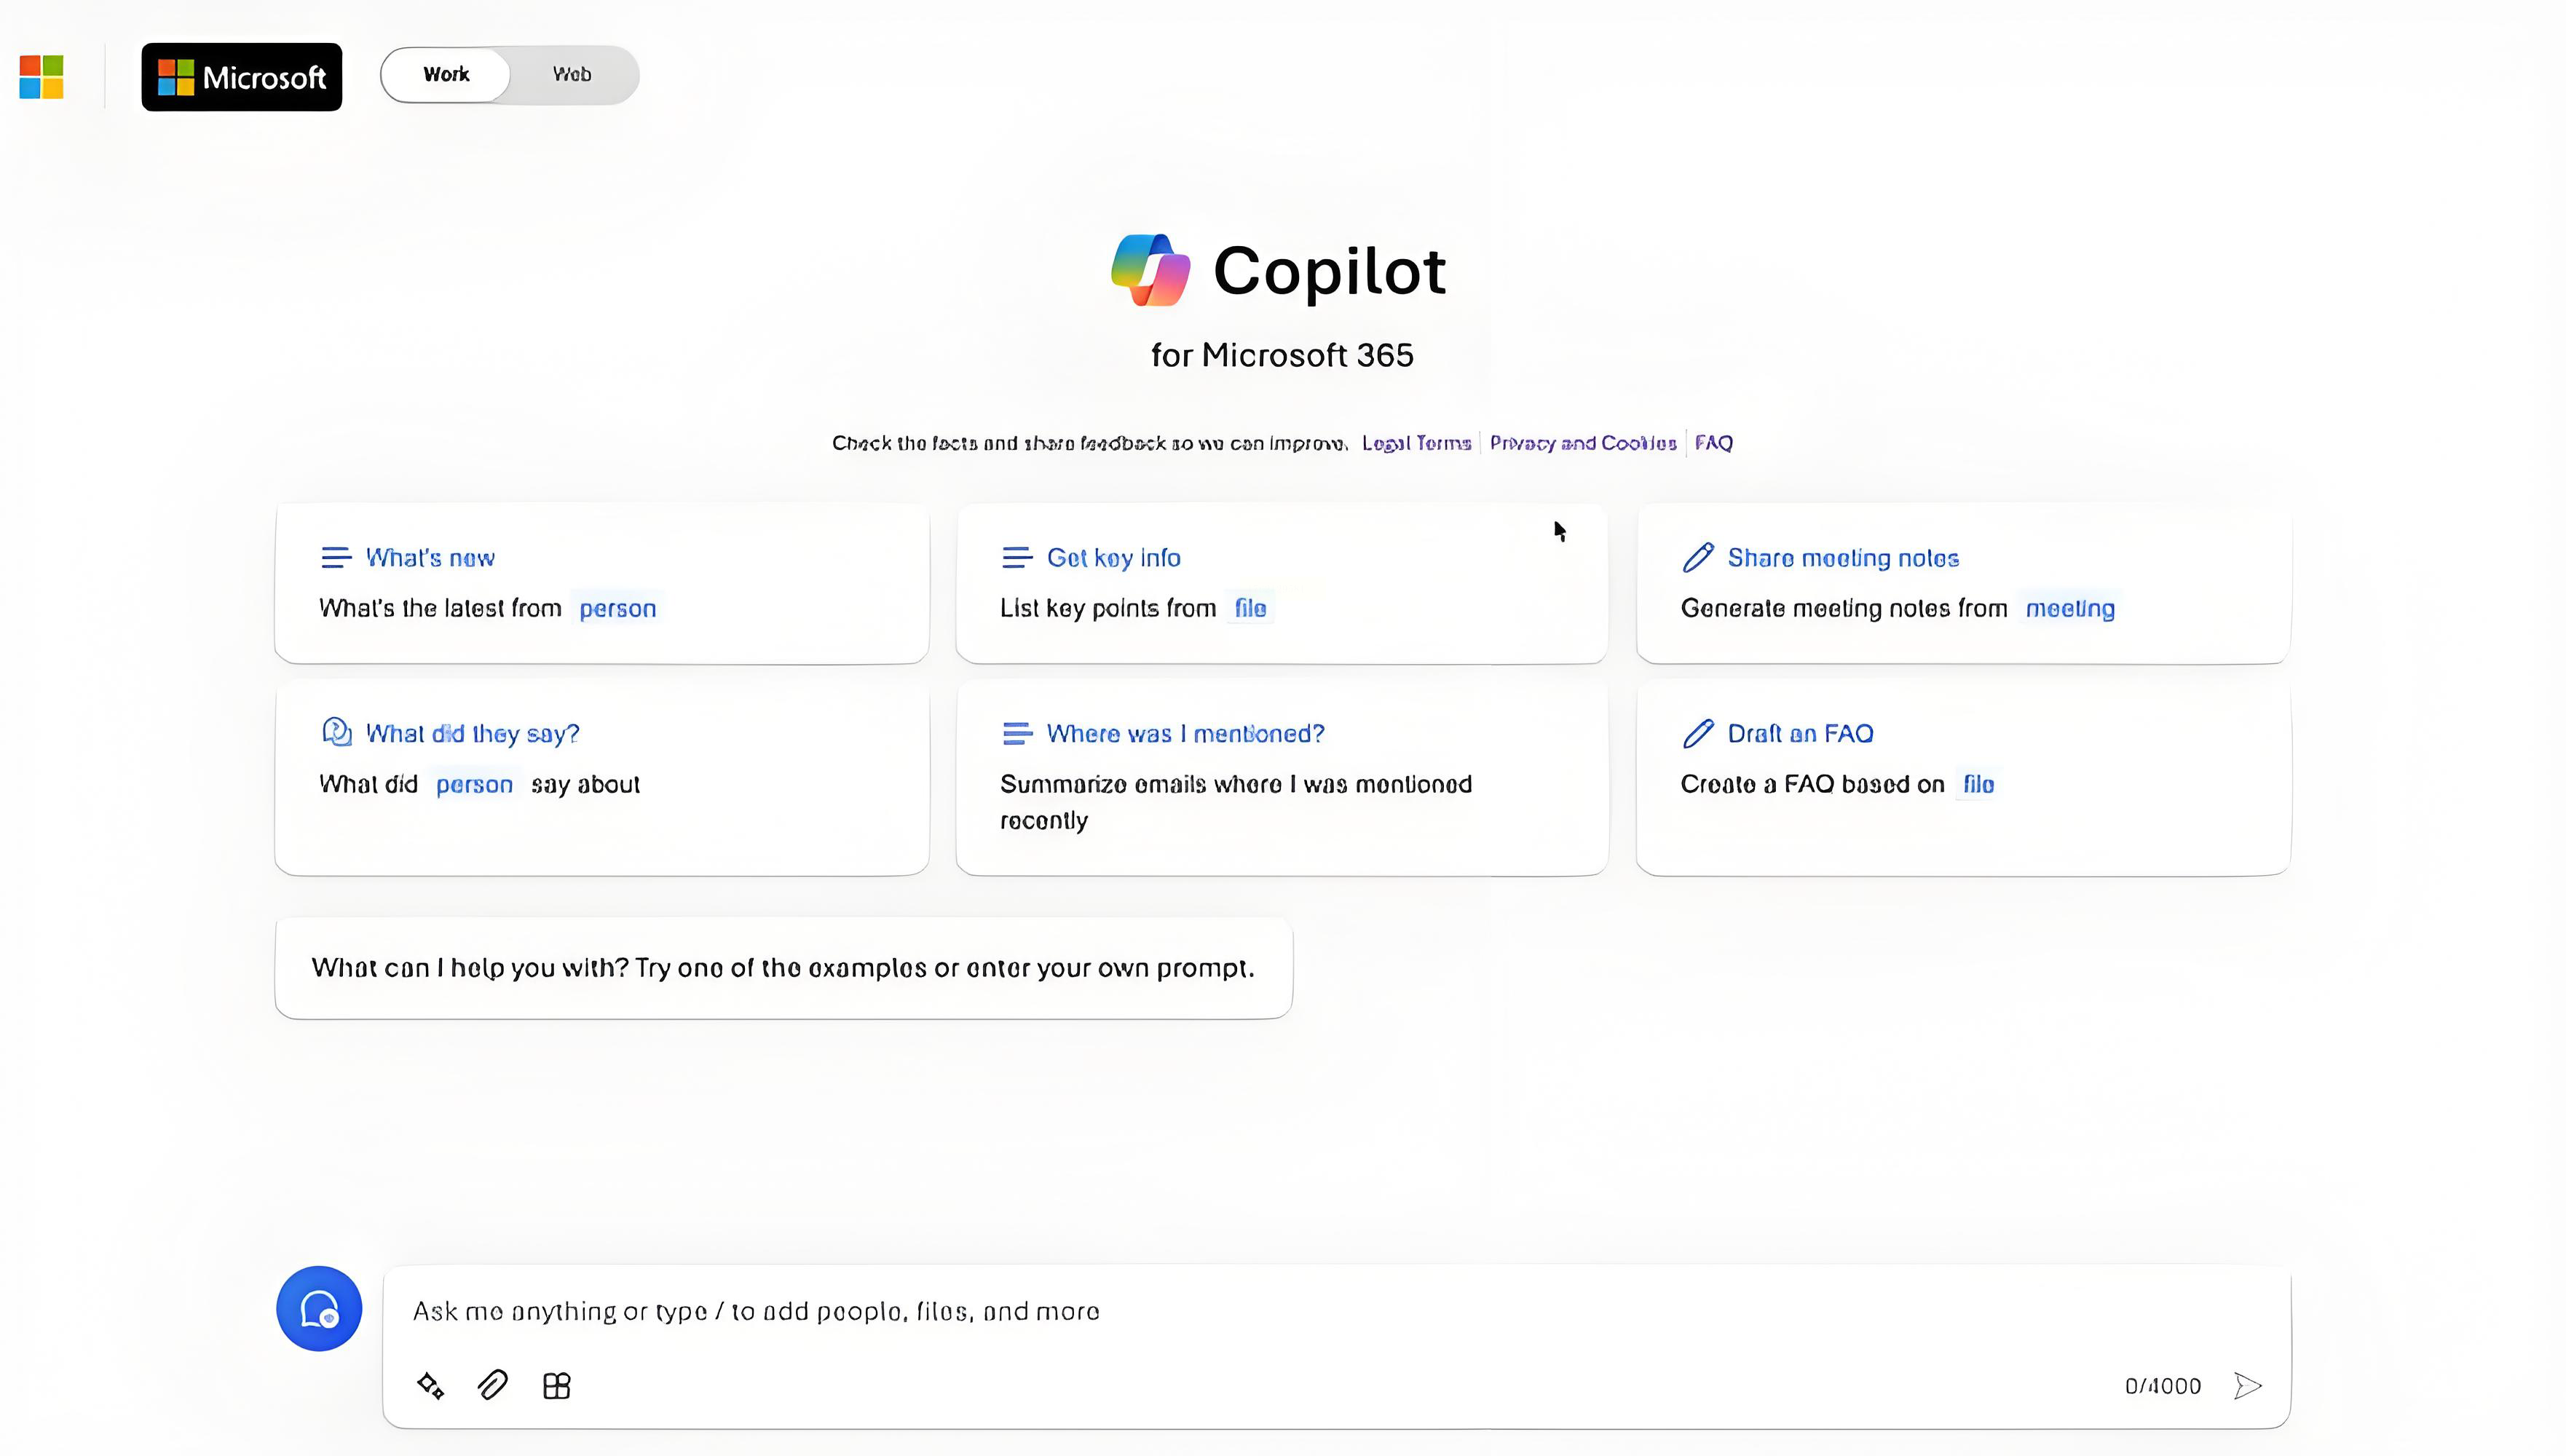Click the black Microsoft brand badge
2566x1456 pixels.
[241, 77]
